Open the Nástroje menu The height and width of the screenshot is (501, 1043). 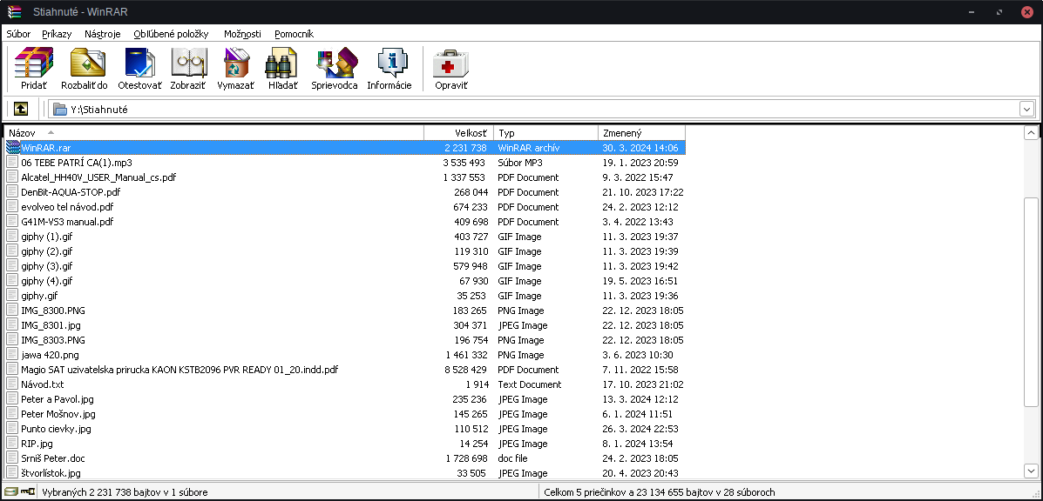pos(103,34)
